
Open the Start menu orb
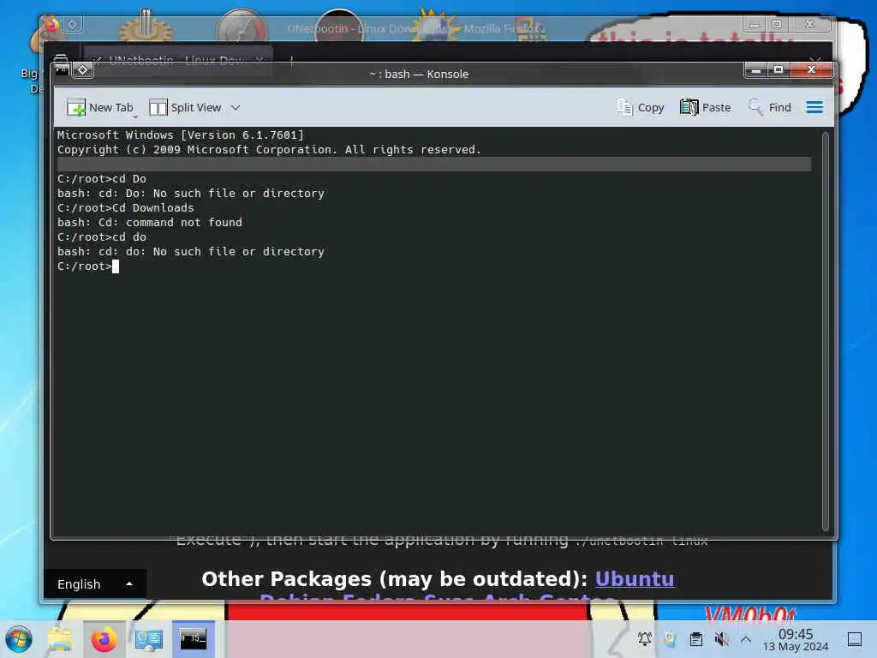click(19, 639)
